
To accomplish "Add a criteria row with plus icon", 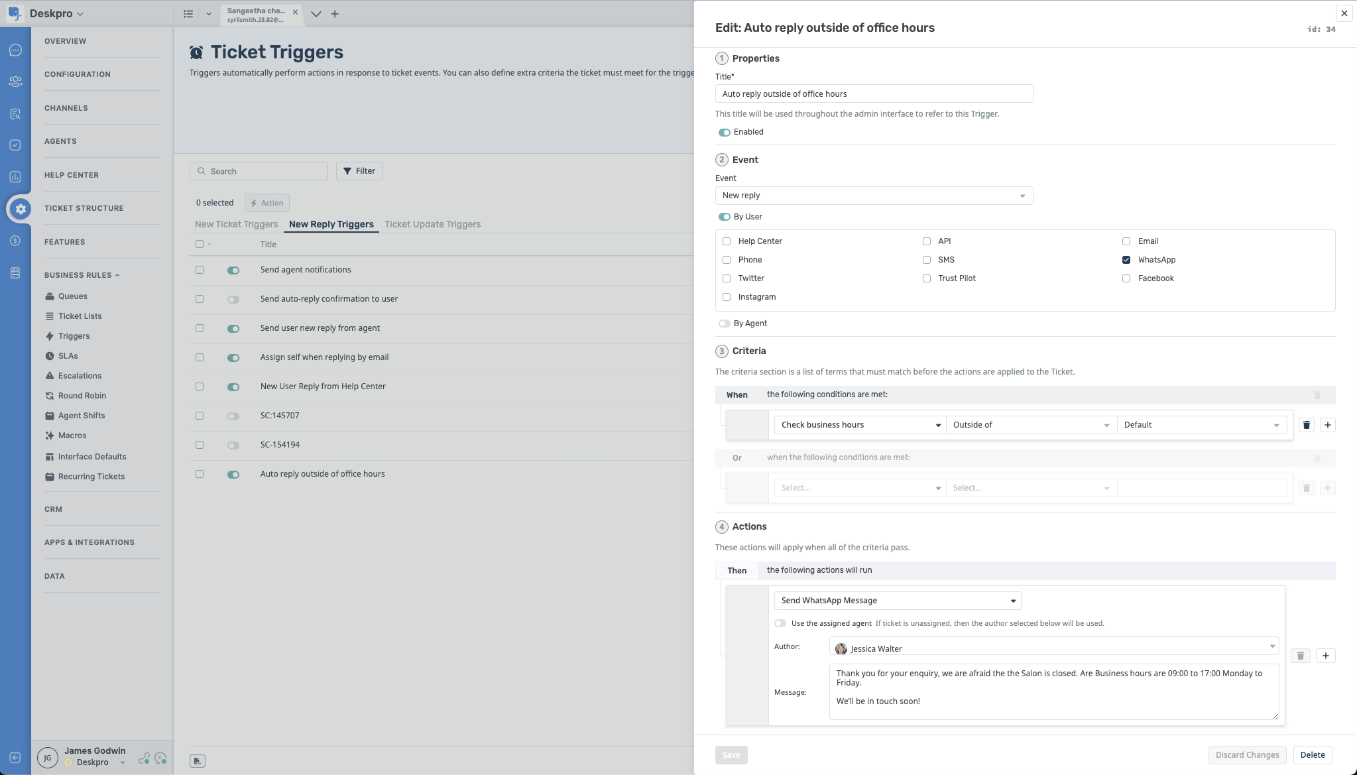I will tap(1327, 425).
